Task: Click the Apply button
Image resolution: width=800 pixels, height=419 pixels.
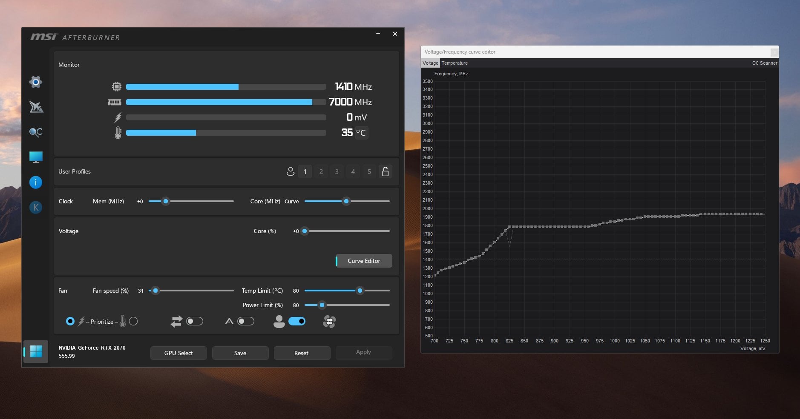Action: (363, 352)
